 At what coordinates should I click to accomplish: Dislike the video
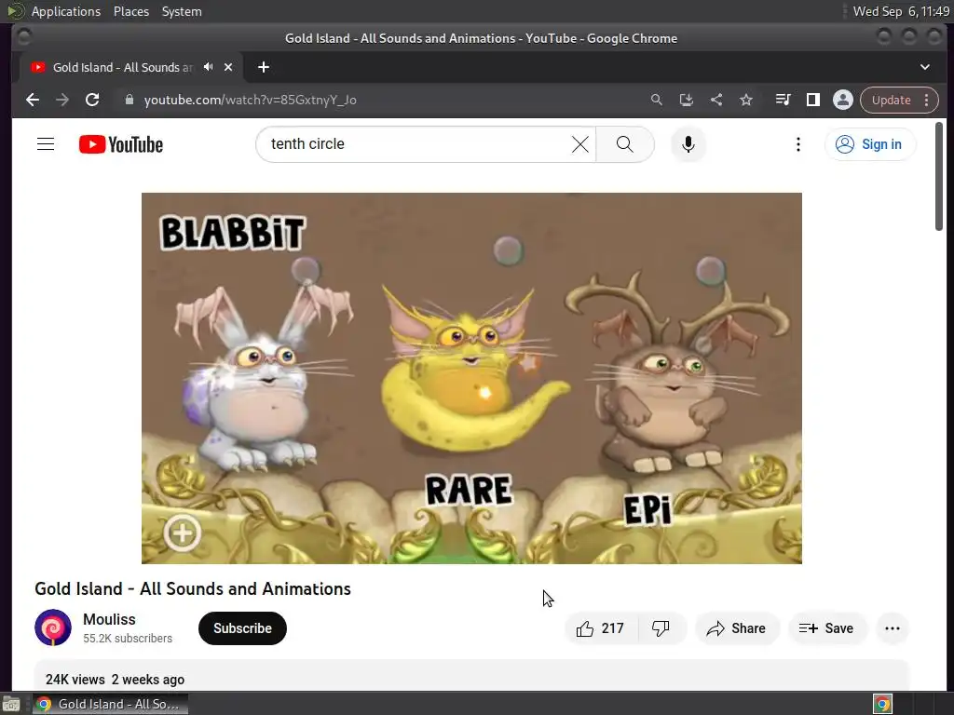coord(661,628)
